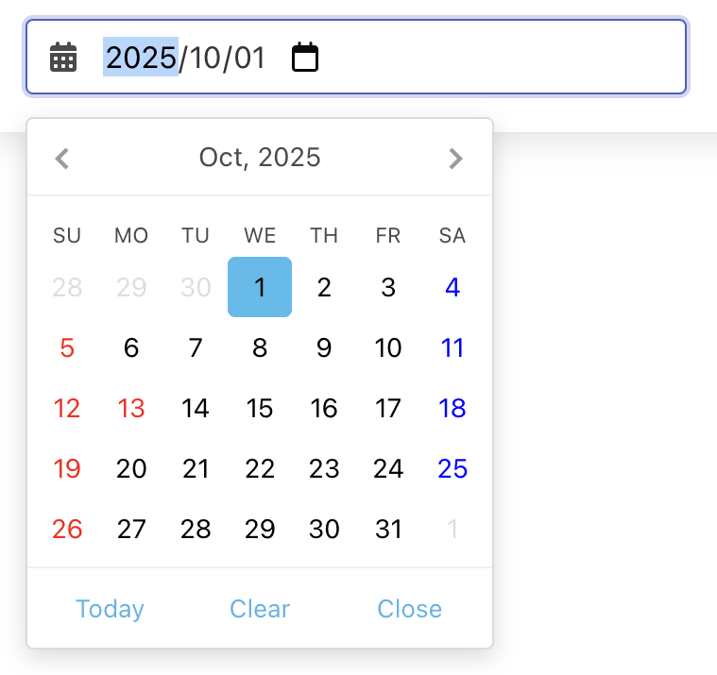
Task: Select the highlighted October 1 date
Action: click(x=260, y=288)
